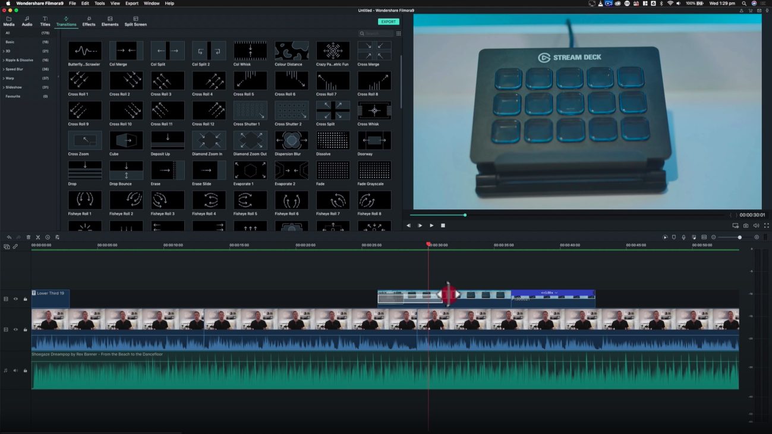Select the All transitions category
The width and height of the screenshot is (772, 434).
8,33
